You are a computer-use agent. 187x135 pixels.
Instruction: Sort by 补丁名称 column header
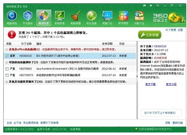pyautogui.click(x=27, y=44)
